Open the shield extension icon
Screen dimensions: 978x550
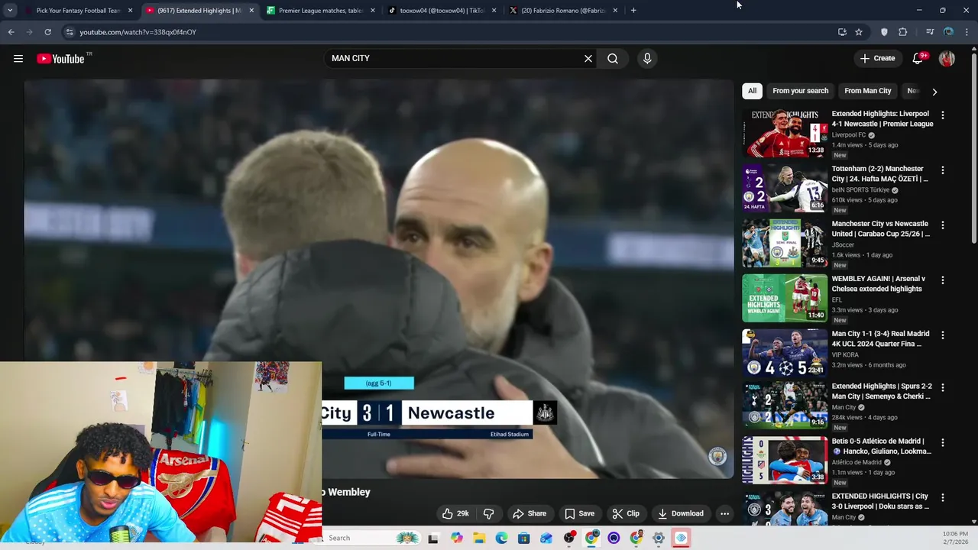click(884, 32)
